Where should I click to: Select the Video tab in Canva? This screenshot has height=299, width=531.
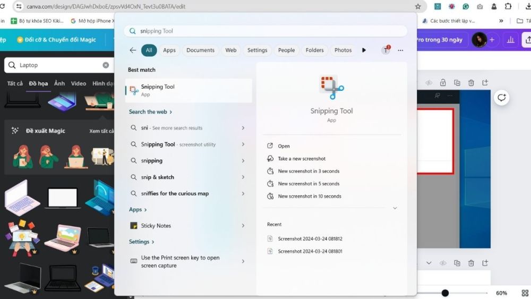[78, 83]
